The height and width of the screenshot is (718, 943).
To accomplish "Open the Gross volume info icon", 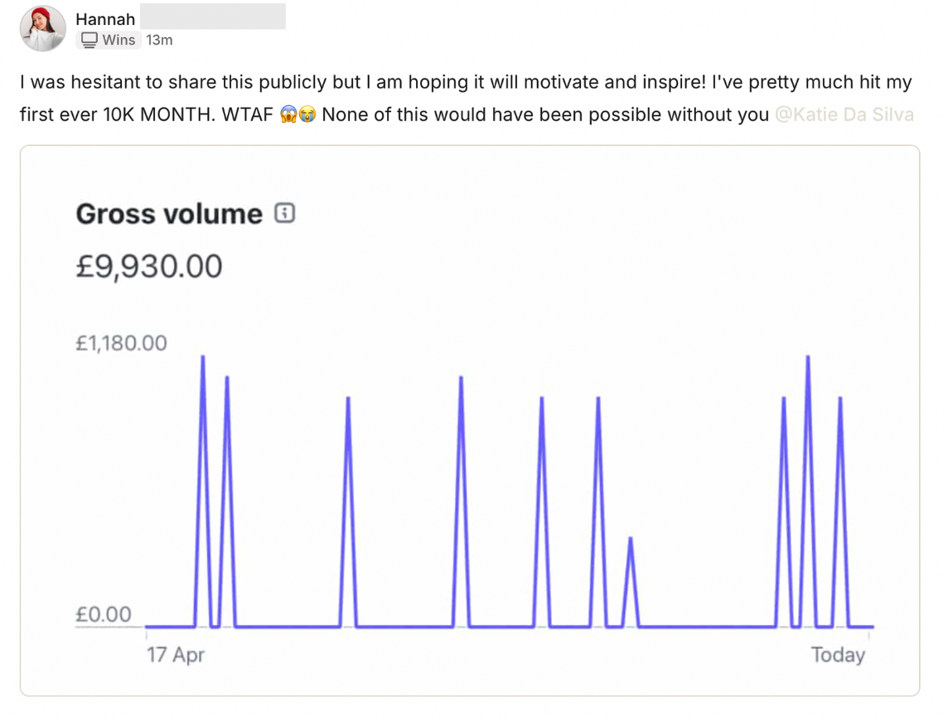I will coord(285,213).
